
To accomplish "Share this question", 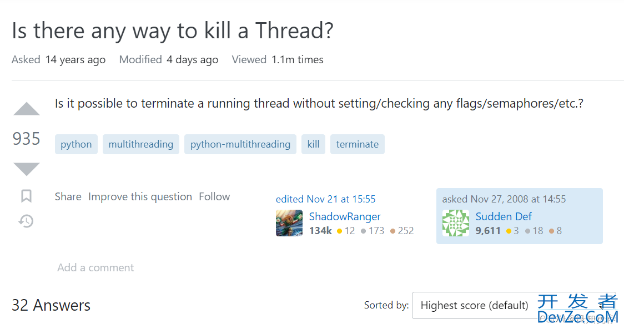I will point(68,196).
